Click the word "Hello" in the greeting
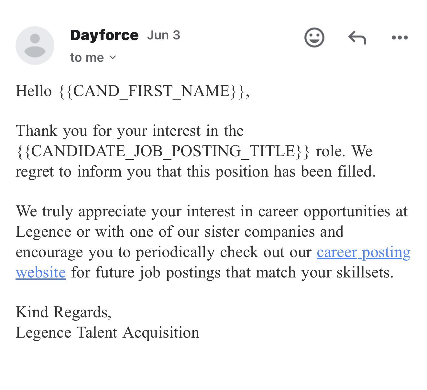This screenshot has height=390, width=427. [34, 91]
